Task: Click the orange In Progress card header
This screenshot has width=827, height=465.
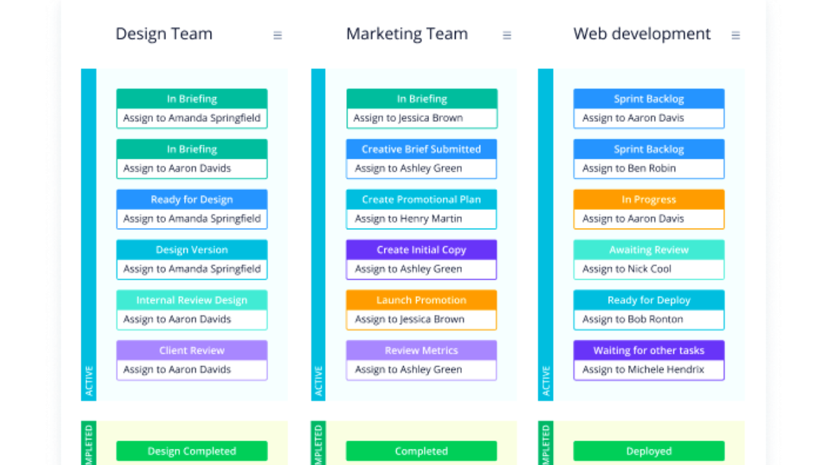Action: (x=649, y=200)
